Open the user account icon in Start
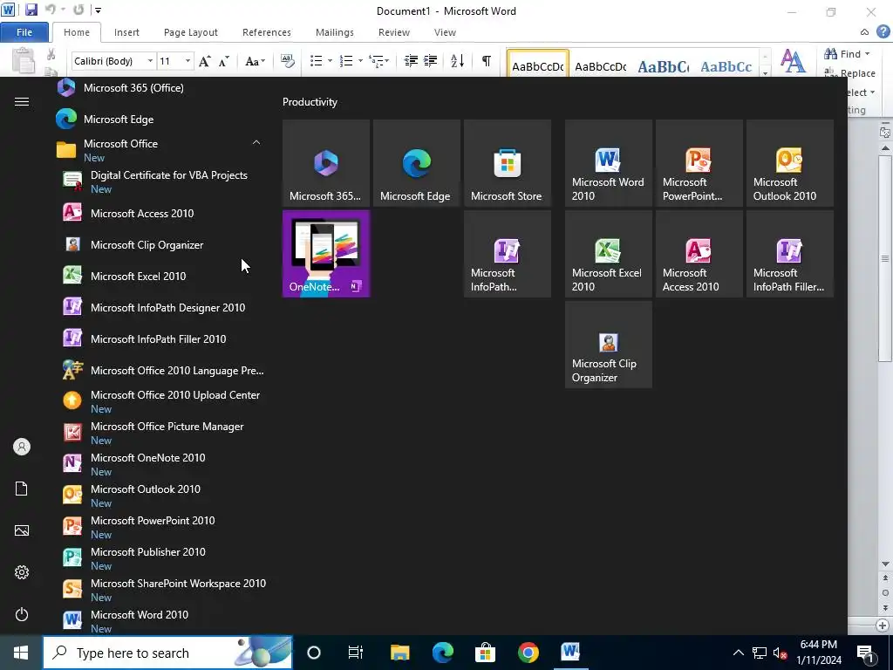 pyautogui.click(x=22, y=447)
